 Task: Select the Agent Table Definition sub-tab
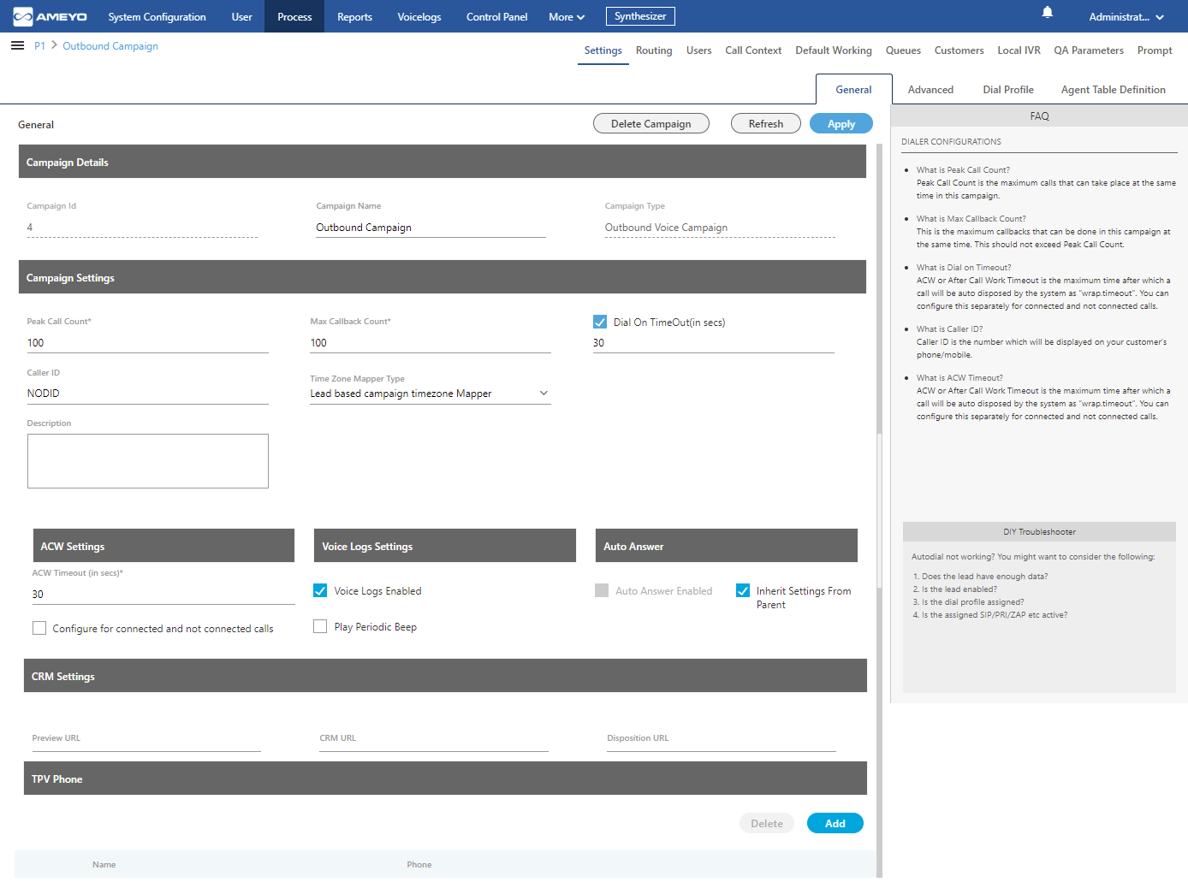pyautogui.click(x=1113, y=90)
